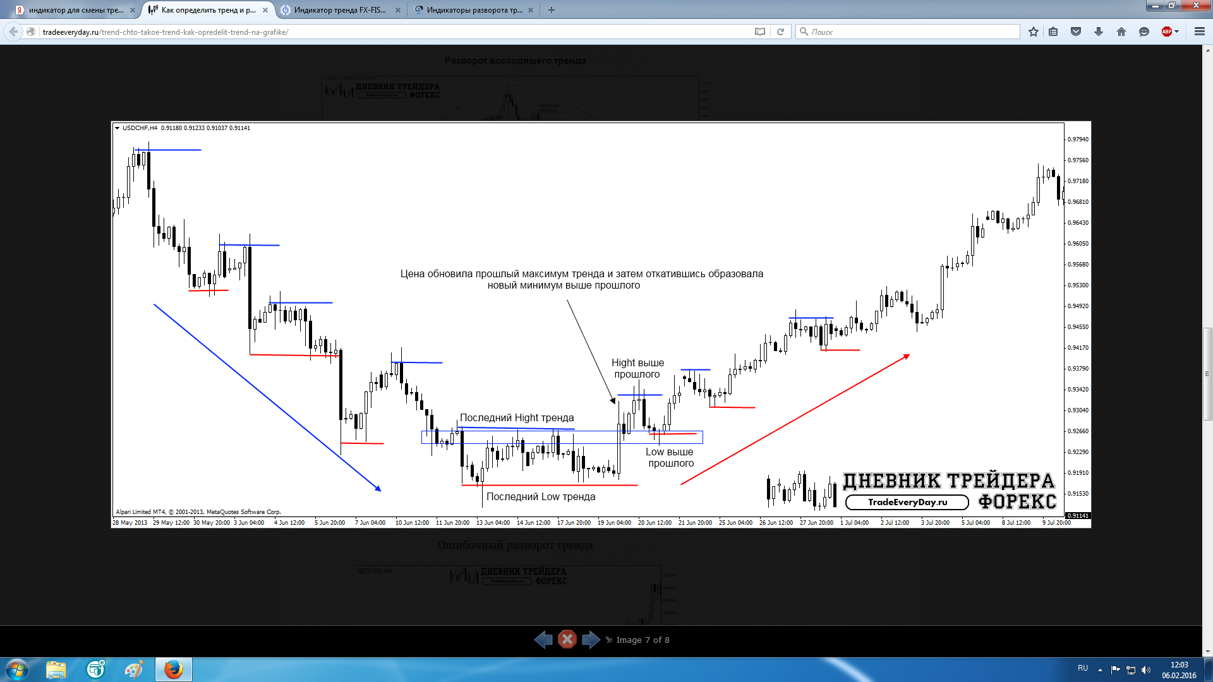
Task: Switch to 'Индикатор тренда FX-FIS...' tab
Action: coord(341,10)
